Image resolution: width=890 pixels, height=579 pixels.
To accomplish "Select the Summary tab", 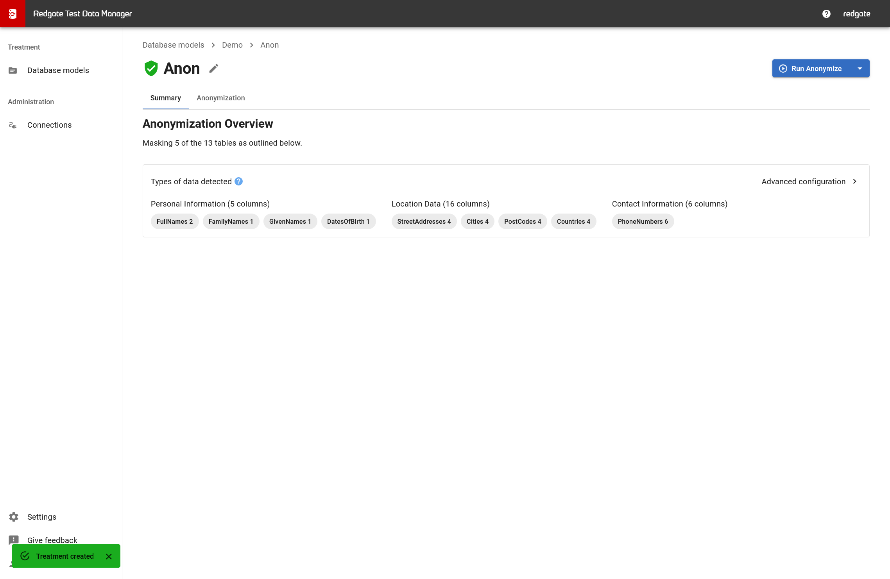I will point(165,98).
